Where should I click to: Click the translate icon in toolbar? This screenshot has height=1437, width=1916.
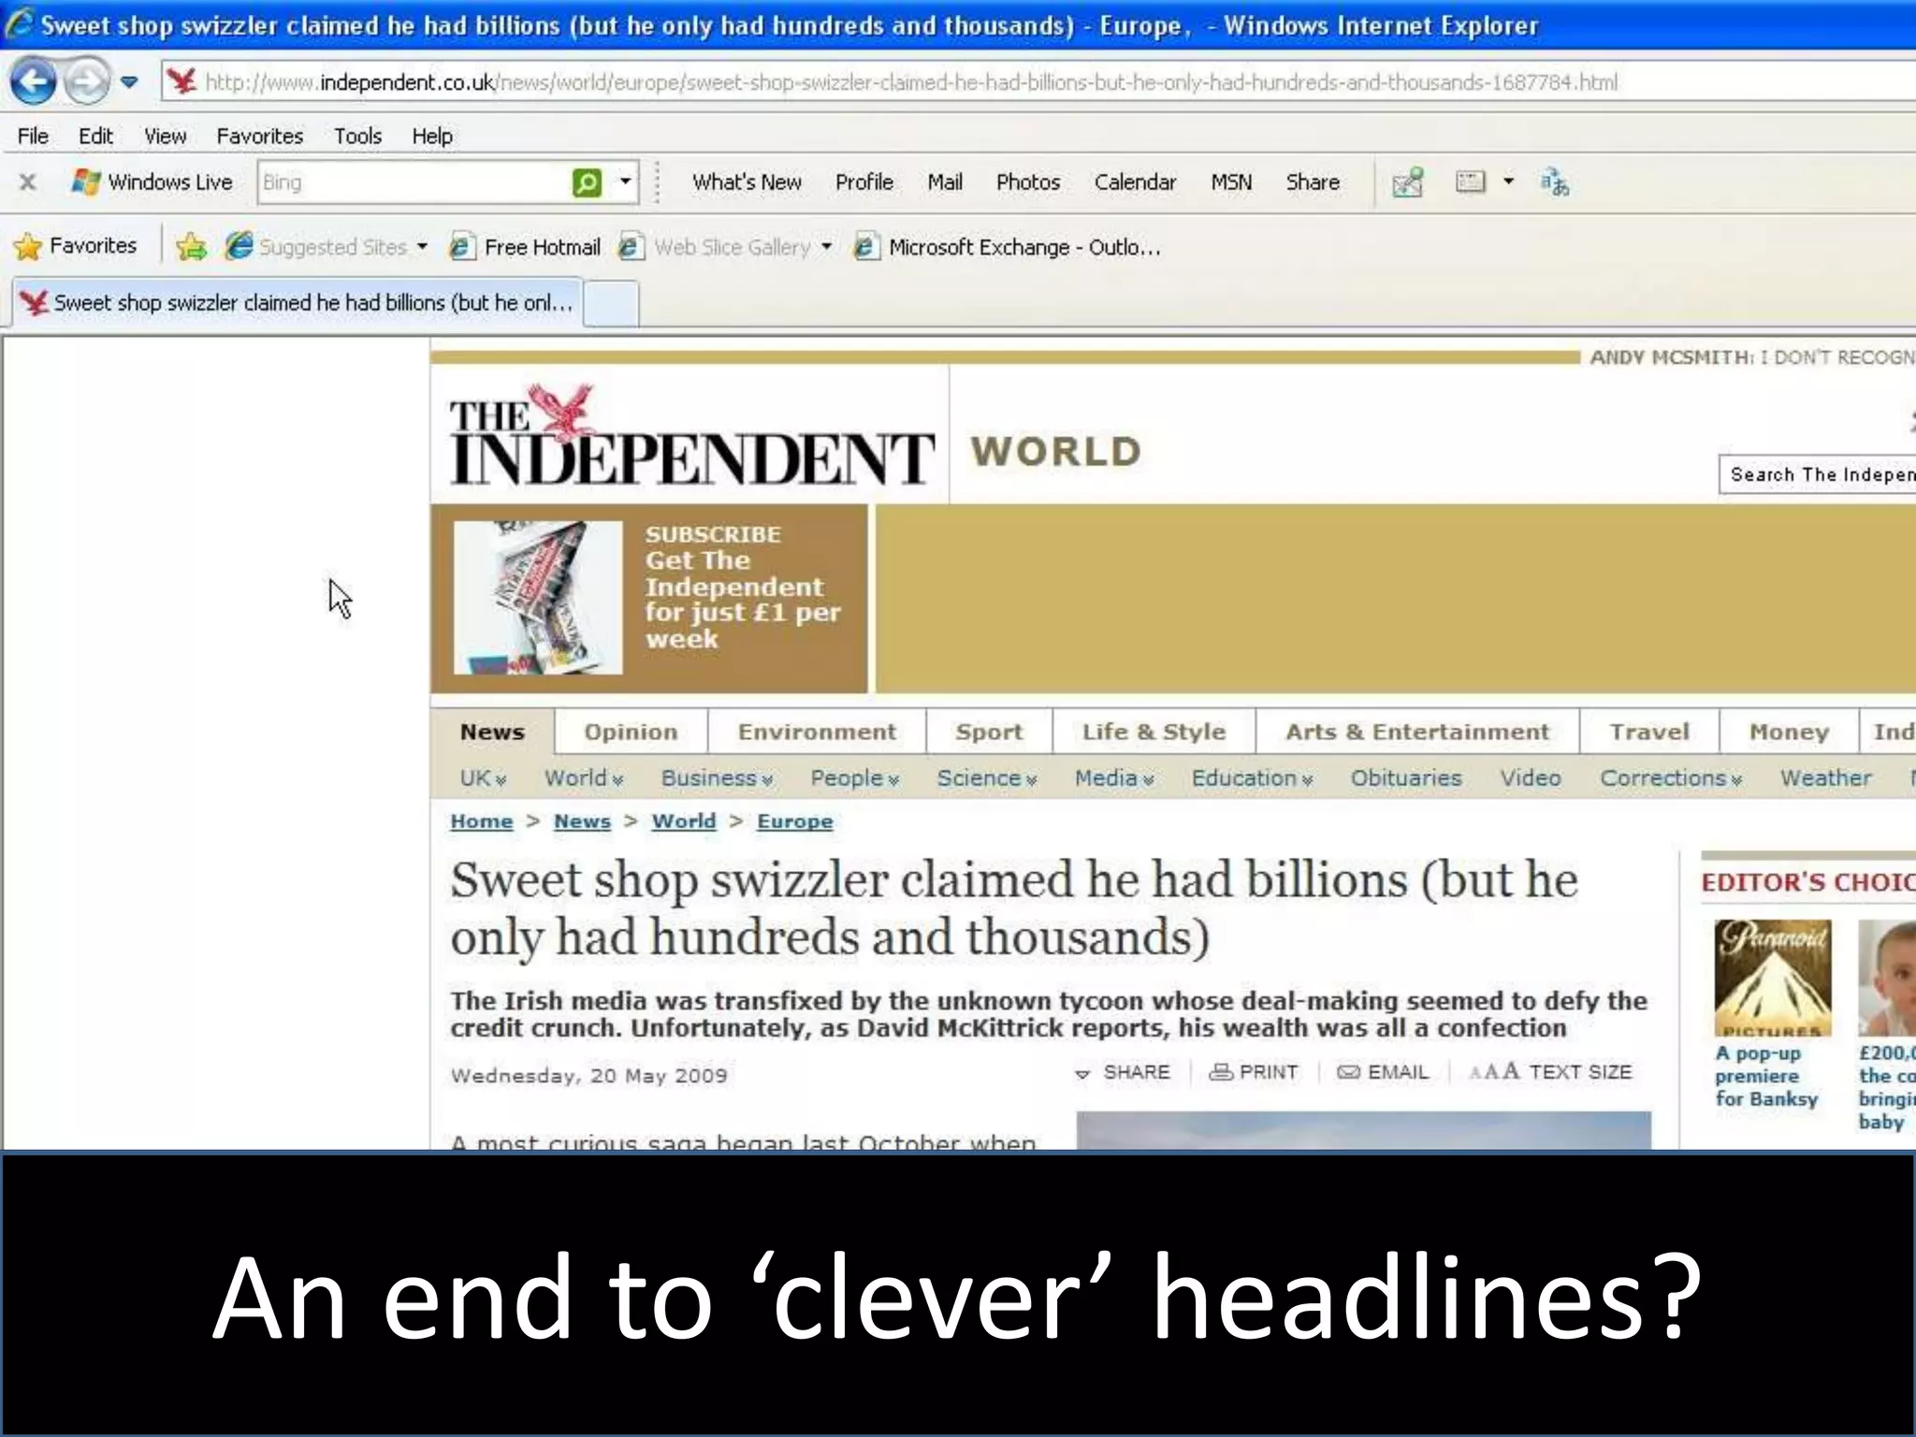(x=1555, y=181)
